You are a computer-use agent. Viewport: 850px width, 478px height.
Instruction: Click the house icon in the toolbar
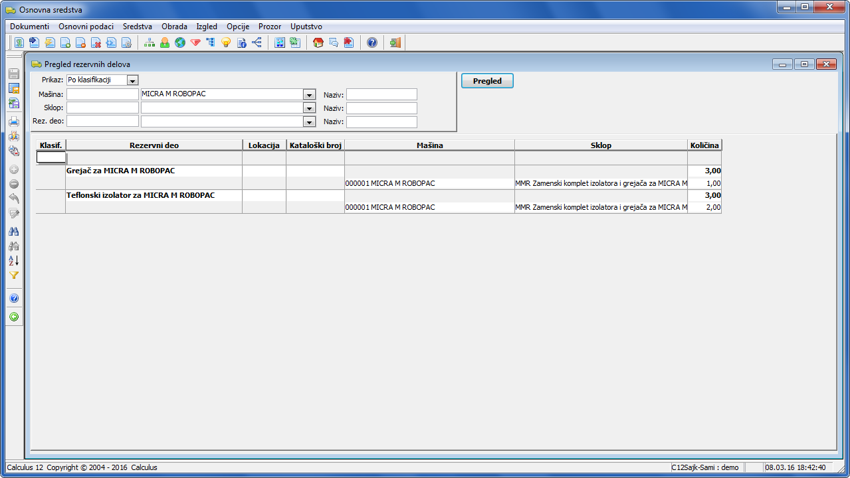318,42
